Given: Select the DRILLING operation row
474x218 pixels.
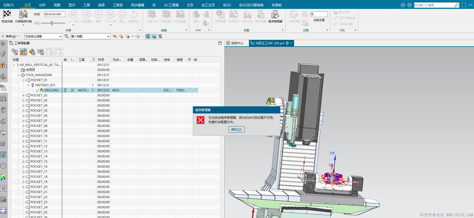Looking at the screenshot, I should 104,90.
